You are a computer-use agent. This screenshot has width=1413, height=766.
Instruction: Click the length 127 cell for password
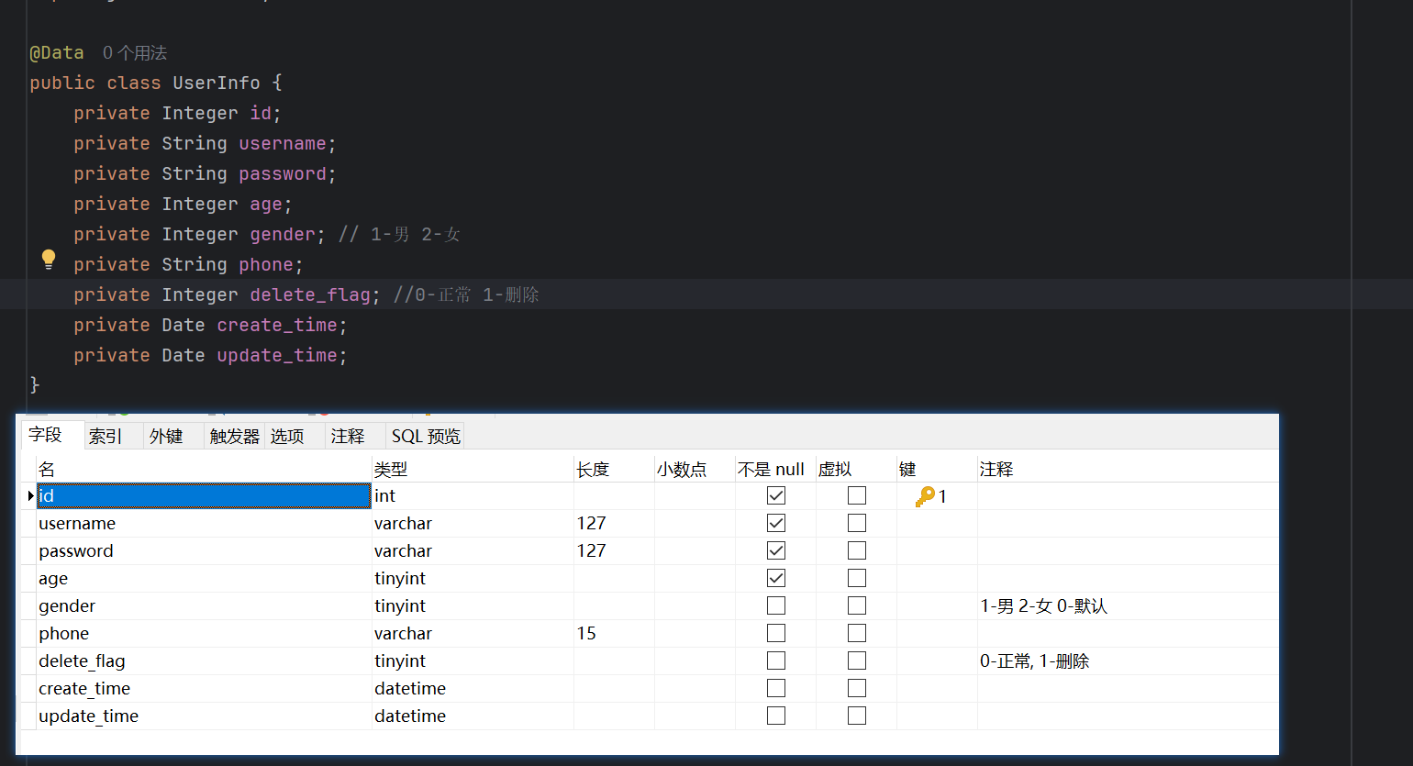click(x=614, y=551)
